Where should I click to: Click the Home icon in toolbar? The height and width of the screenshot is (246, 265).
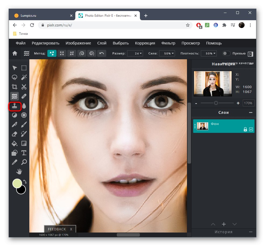pos(15,53)
